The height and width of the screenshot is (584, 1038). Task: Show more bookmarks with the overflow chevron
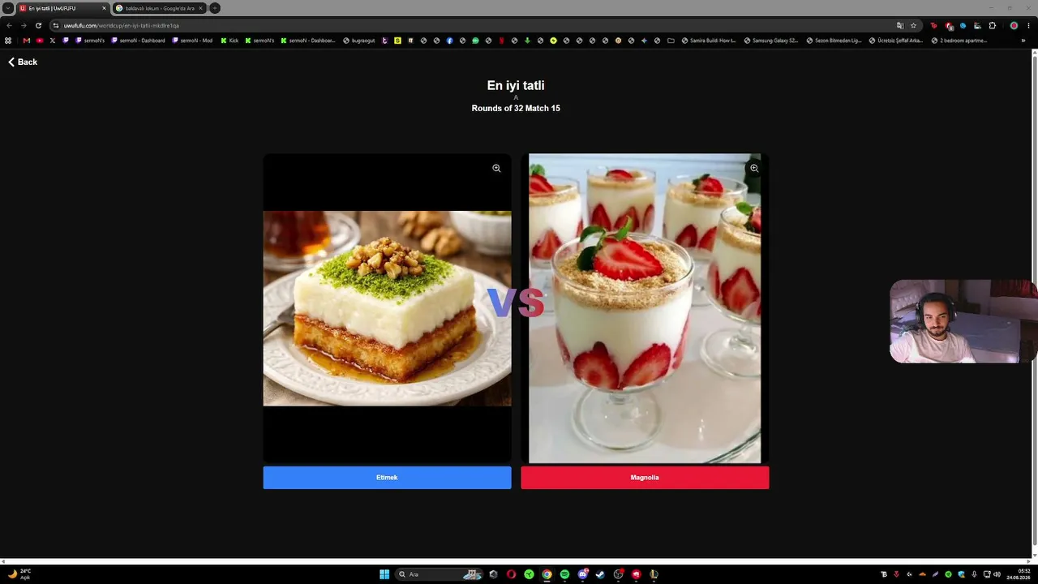[x=1023, y=41]
